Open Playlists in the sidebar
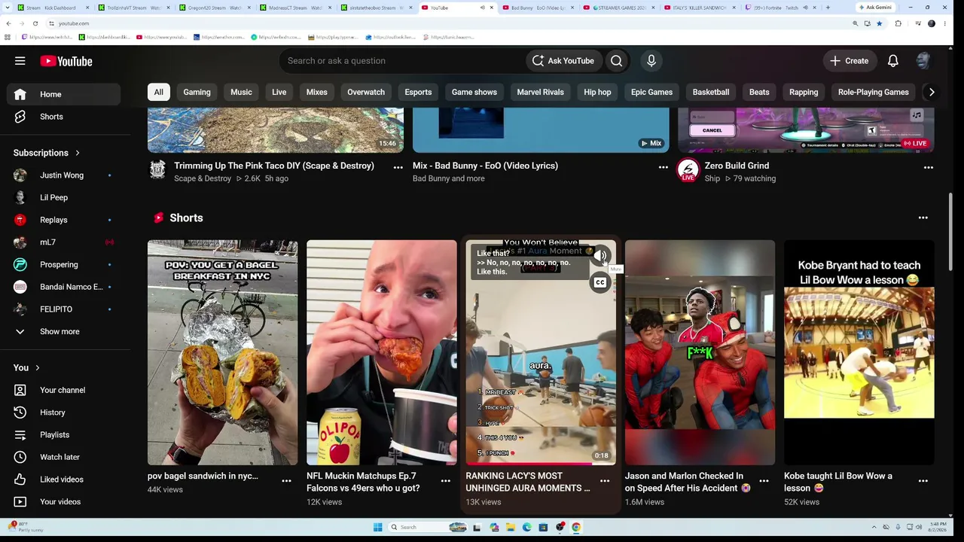Screen dimensions: 964x542 [x=64, y=434]
